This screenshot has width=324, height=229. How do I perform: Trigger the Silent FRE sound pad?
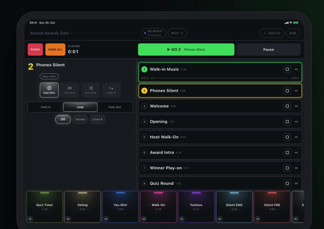point(272,207)
